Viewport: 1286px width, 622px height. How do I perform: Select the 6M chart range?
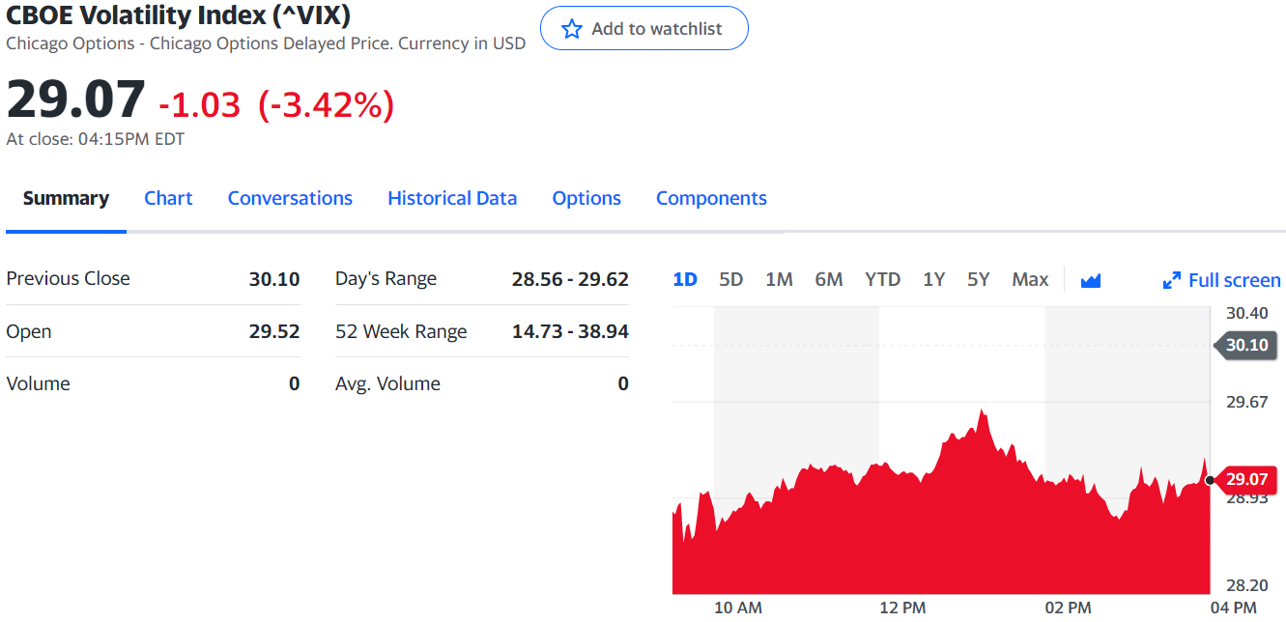pyautogui.click(x=829, y=279)
